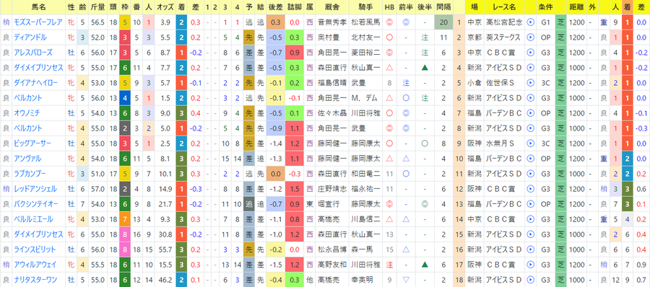Play video for row 10 バーデンBC
650x287 pixels.
(530, 159)
